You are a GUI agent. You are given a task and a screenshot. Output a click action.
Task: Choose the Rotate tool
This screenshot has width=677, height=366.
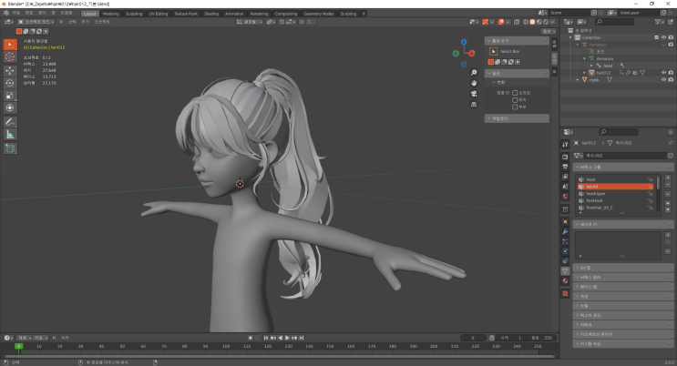click(10, 82)
